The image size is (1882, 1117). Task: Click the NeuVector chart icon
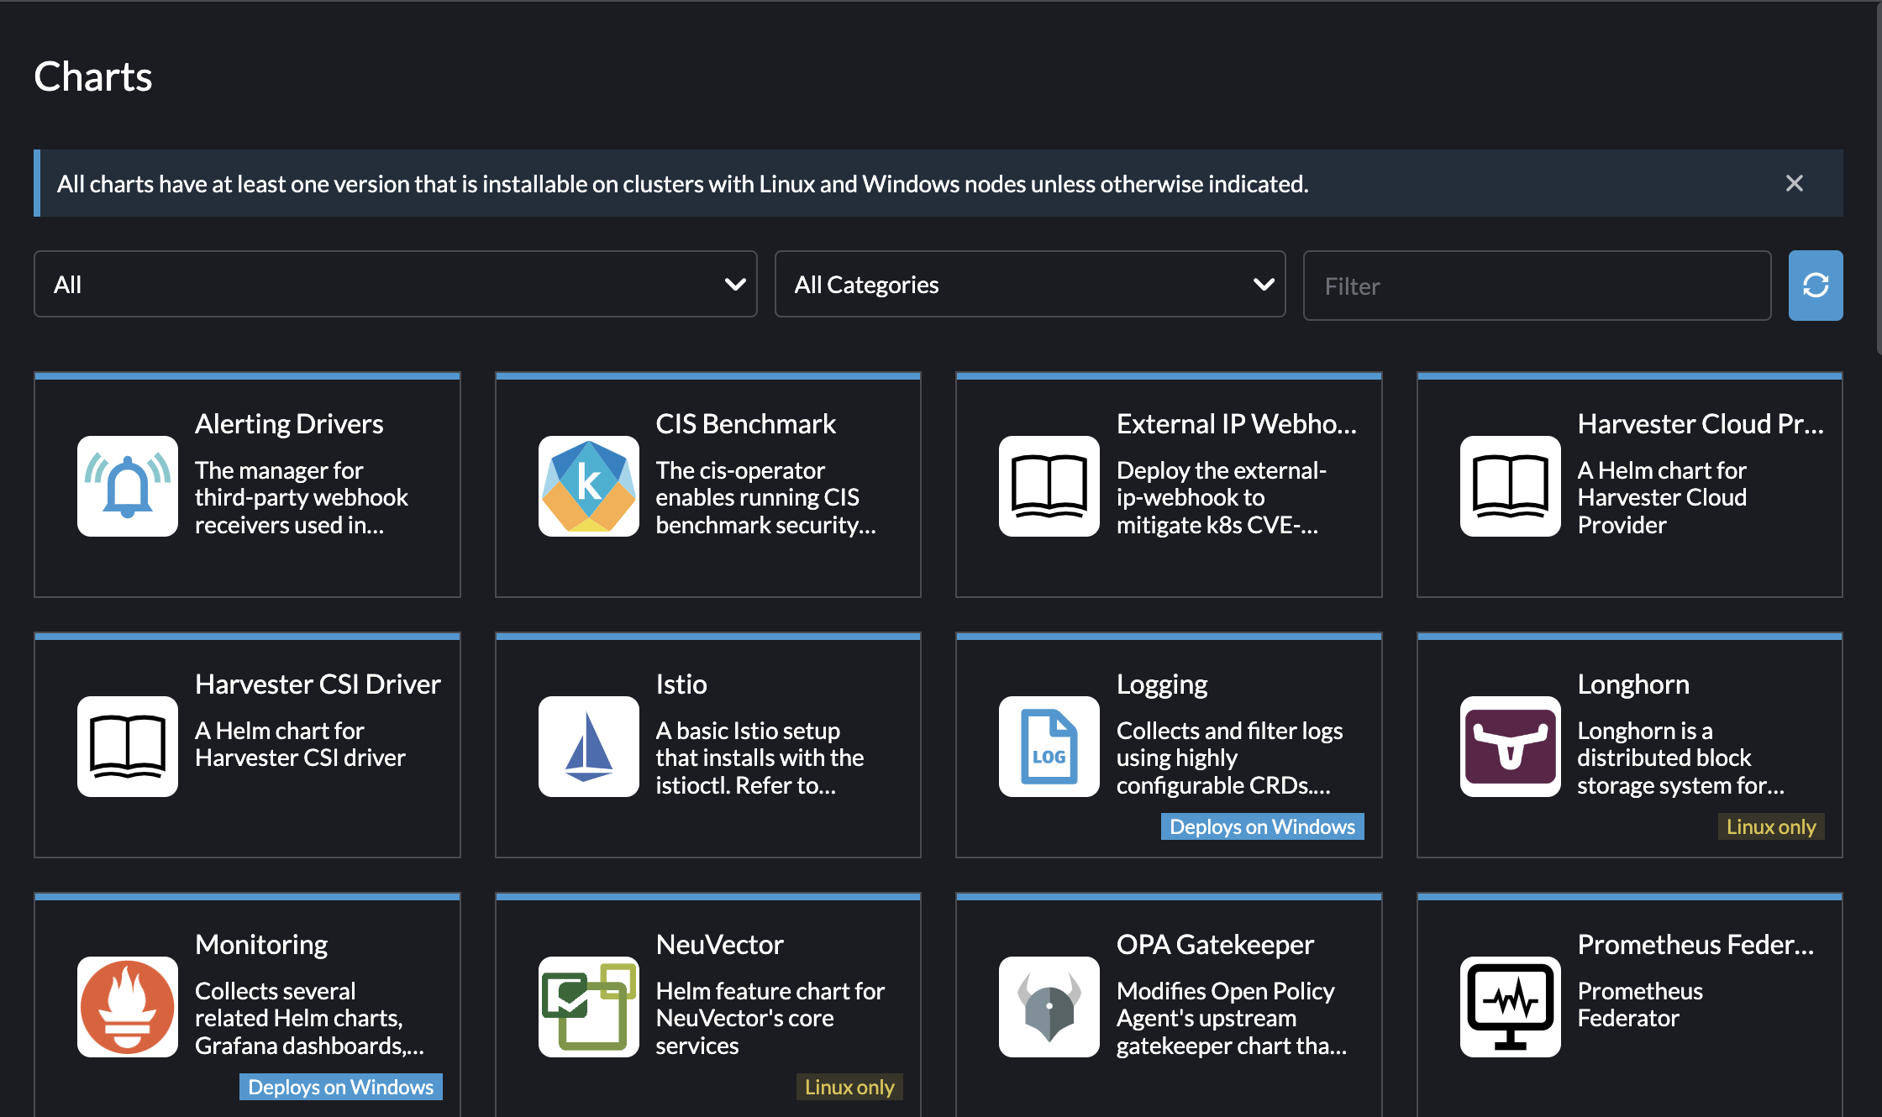[x=588, y=1006]
